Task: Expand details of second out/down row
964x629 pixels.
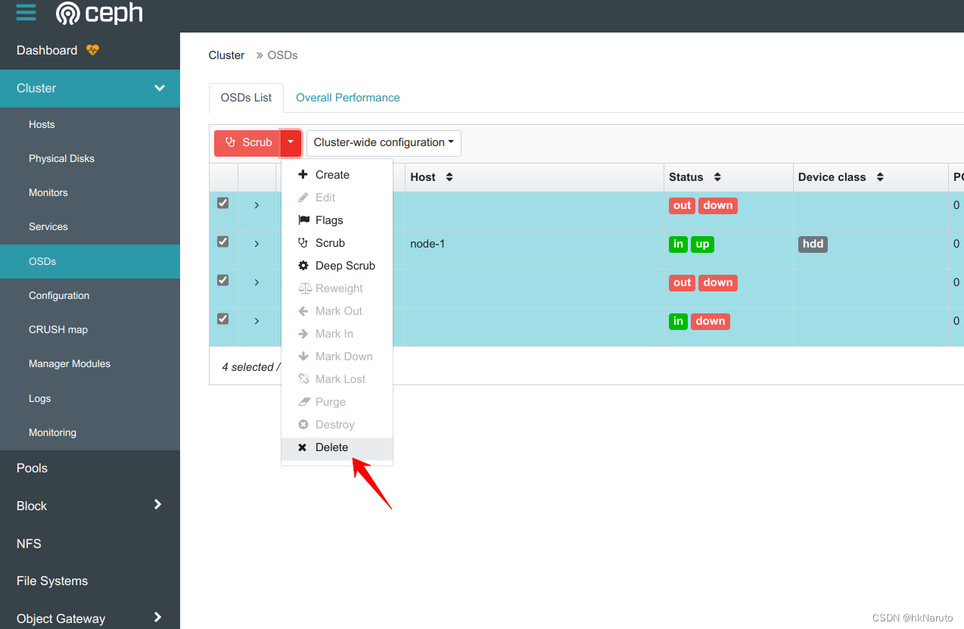Action: [x=257, y=282]
